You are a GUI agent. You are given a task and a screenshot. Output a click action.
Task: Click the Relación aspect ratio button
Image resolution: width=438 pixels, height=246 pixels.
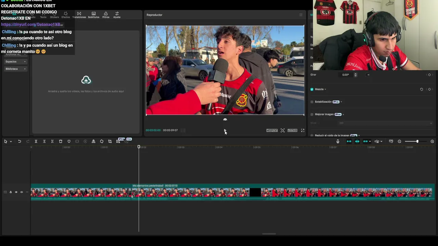[x=292, y=131]
